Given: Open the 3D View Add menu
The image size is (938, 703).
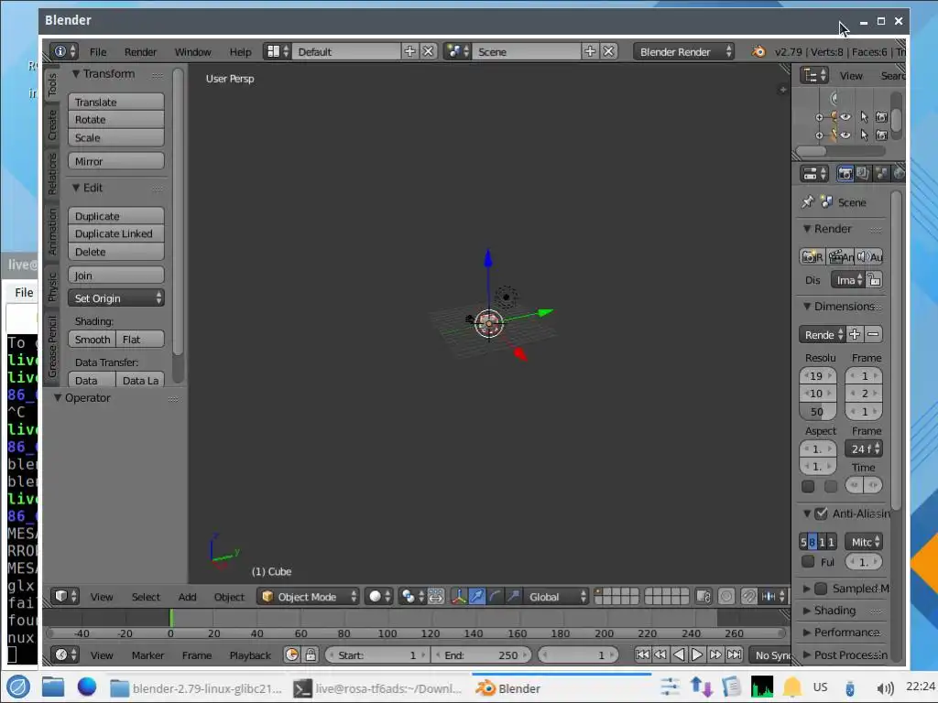Looking at the screenshot, I should 187,596.
